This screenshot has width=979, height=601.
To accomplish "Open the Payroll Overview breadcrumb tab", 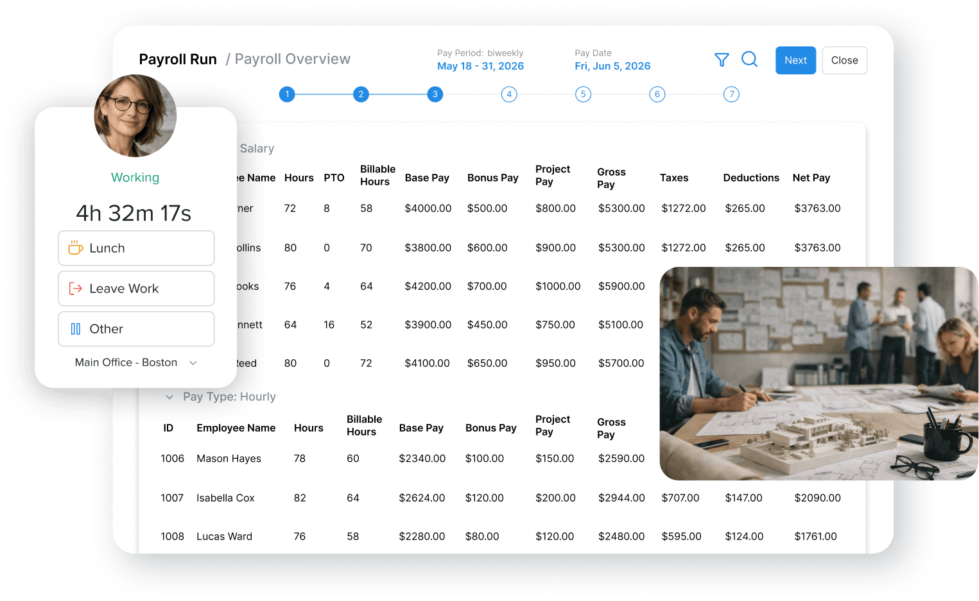I will 293,59.
